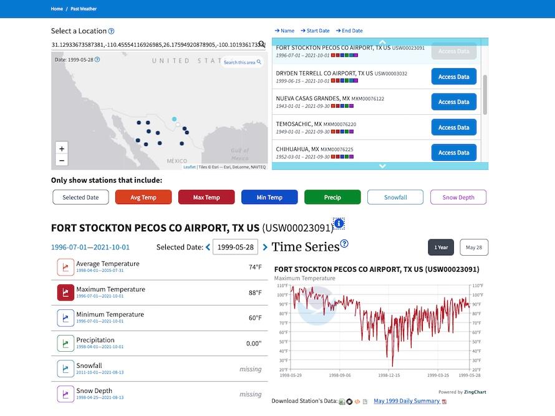
Task: Open the Precipitation chart icon
Action: click(65, 344)
